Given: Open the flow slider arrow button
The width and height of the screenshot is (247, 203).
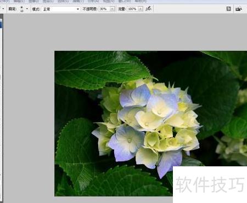Looking at the screenshot, I should pyautogui.click(x=141, y=9).
